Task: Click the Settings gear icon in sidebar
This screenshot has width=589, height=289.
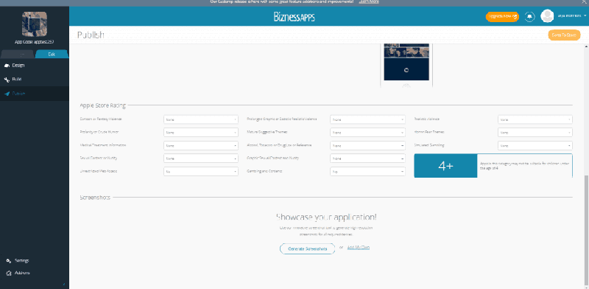Action: pos(9,261)
